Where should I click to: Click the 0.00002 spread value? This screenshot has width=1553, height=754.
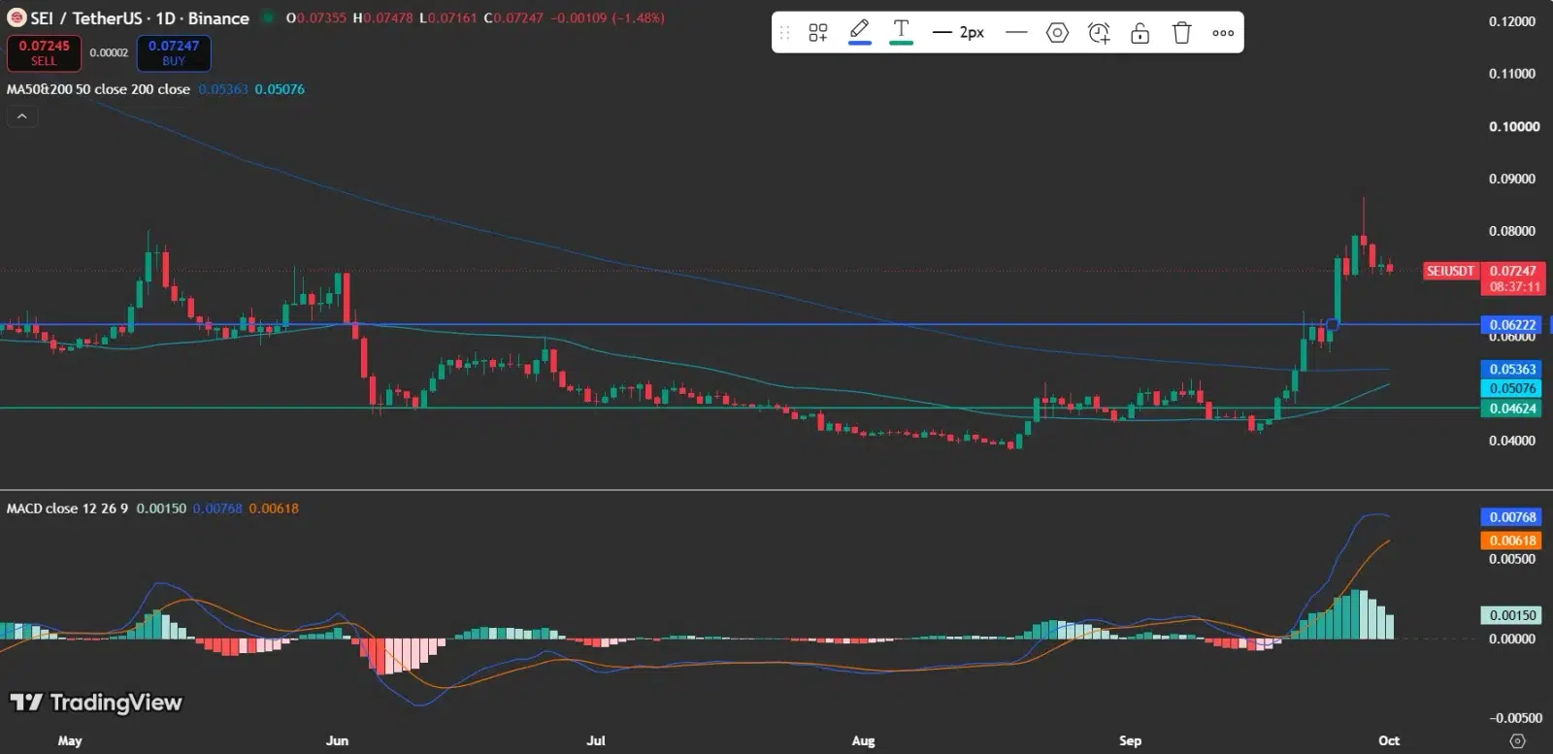pyautogui.click(x=109, y=52)
